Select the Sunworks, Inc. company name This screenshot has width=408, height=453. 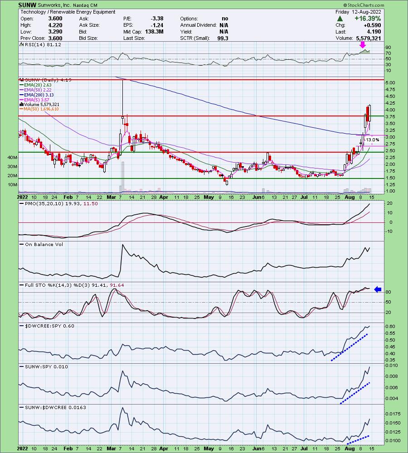coord(54,5)
